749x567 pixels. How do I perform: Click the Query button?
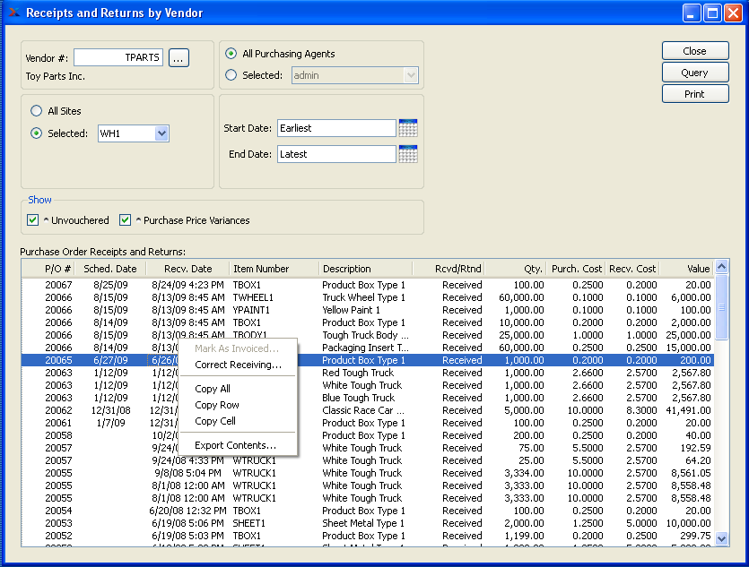tap(694, 73)
